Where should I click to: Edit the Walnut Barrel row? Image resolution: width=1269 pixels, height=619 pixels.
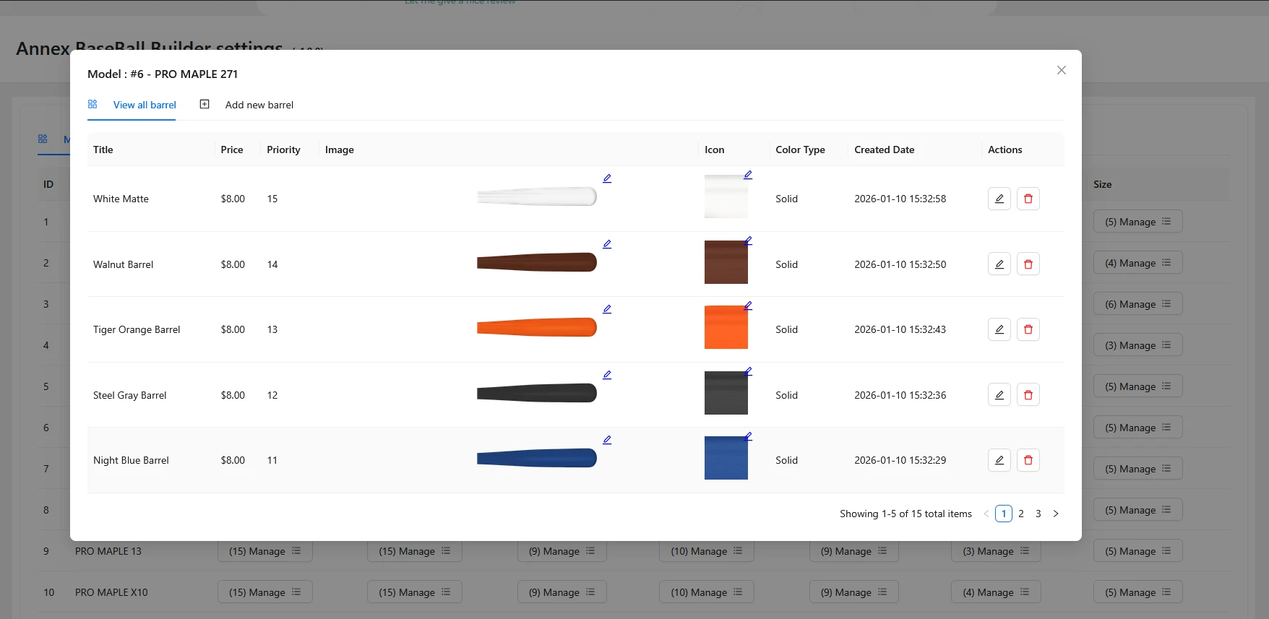pos(999,264)
